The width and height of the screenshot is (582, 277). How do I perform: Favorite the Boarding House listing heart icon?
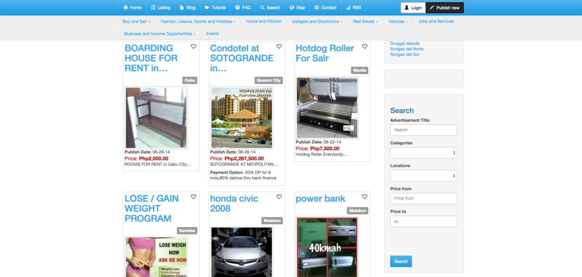(x=194, y=46)
